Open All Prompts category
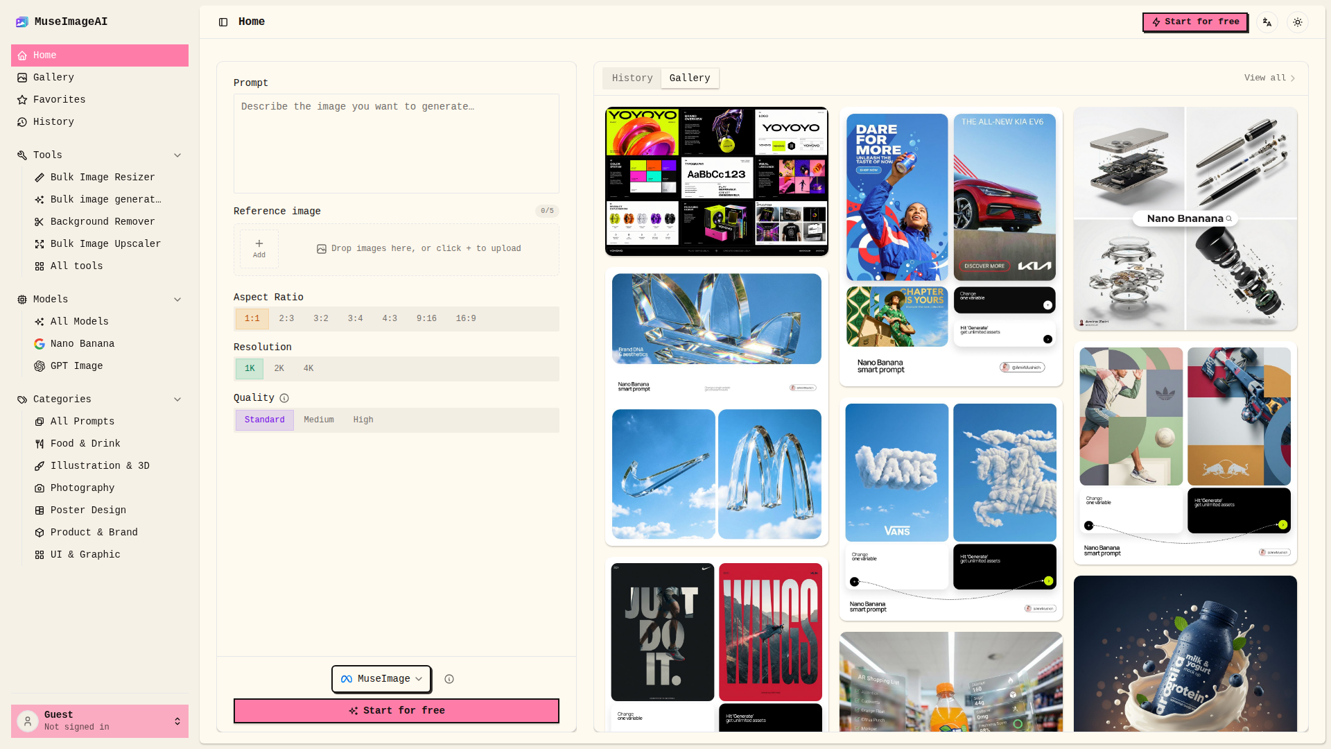This screenshot has height=749, width=1331. click(x=108, y=422)
